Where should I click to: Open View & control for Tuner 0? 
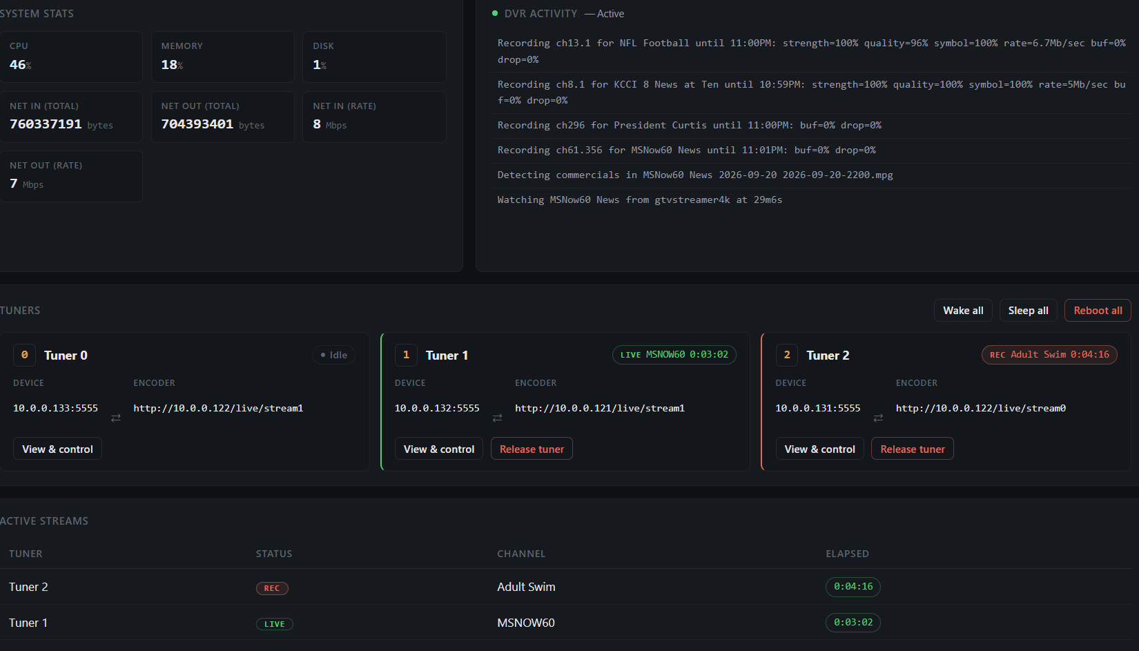point(57,449)
